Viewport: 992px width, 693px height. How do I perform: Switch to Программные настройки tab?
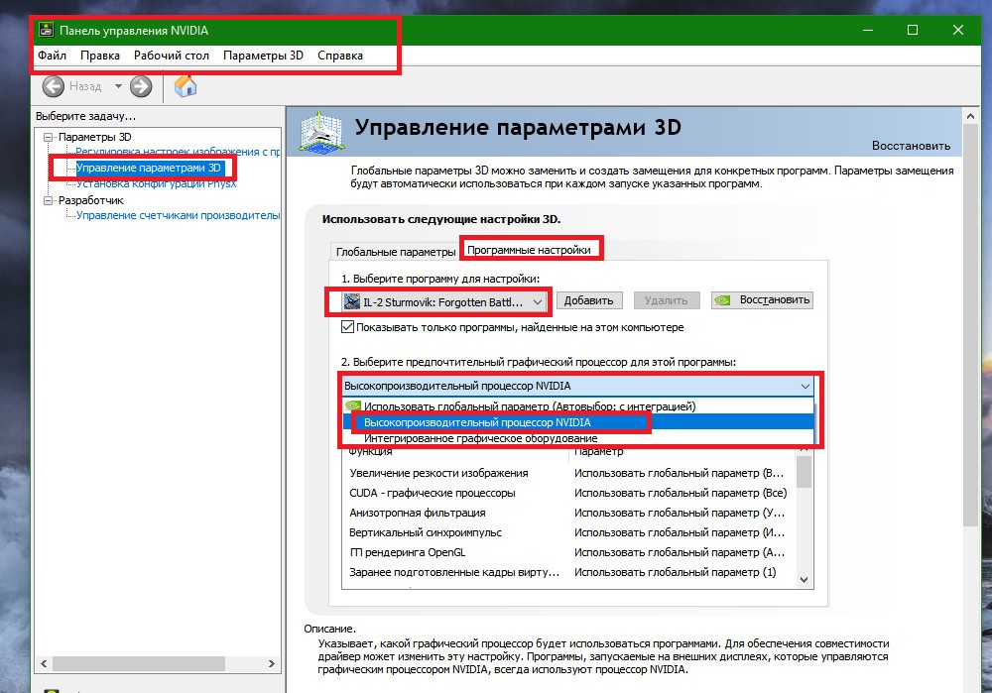[x=529, y=250]
